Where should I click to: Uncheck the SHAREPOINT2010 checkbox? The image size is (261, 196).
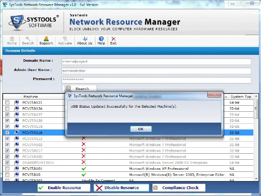point(7,163)
